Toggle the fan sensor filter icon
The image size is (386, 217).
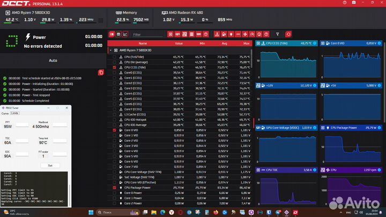[x=245, y=34]
